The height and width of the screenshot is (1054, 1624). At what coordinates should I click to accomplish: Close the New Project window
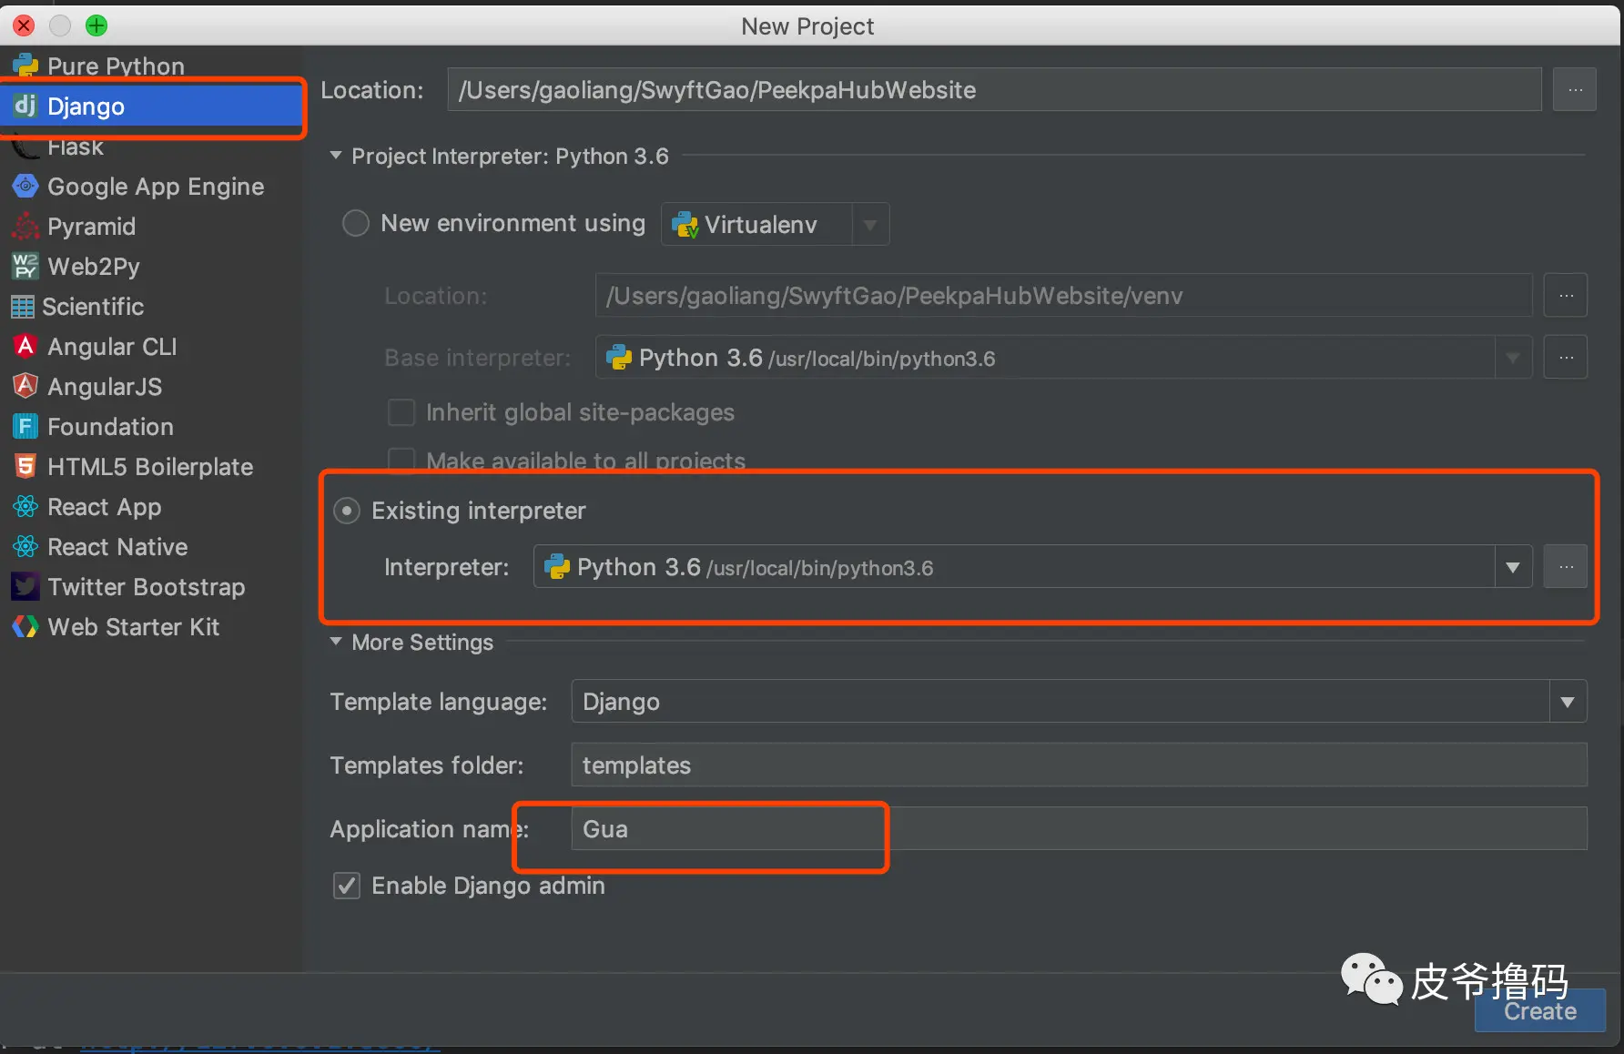coord(25,25)
